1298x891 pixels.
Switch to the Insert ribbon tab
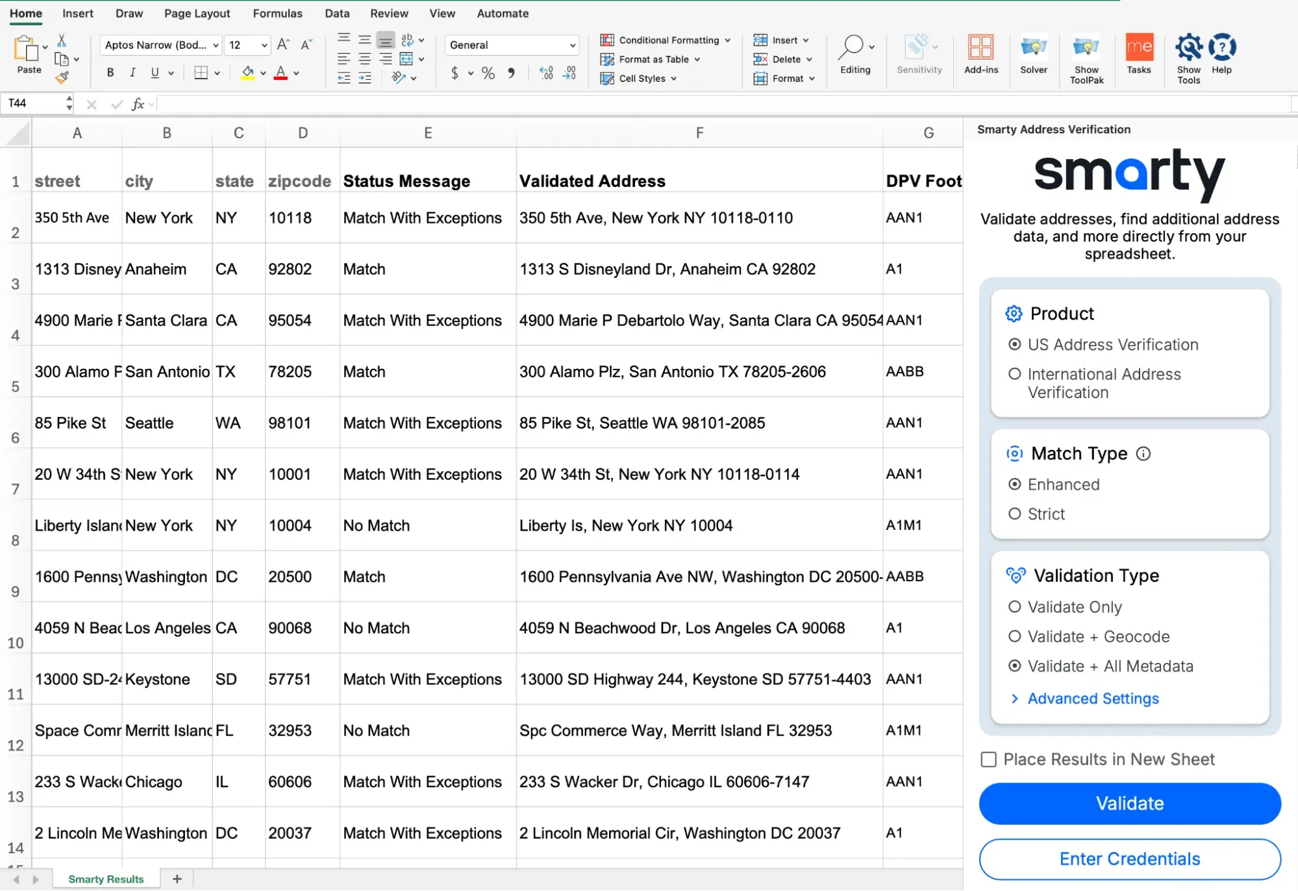click(78, 13)
